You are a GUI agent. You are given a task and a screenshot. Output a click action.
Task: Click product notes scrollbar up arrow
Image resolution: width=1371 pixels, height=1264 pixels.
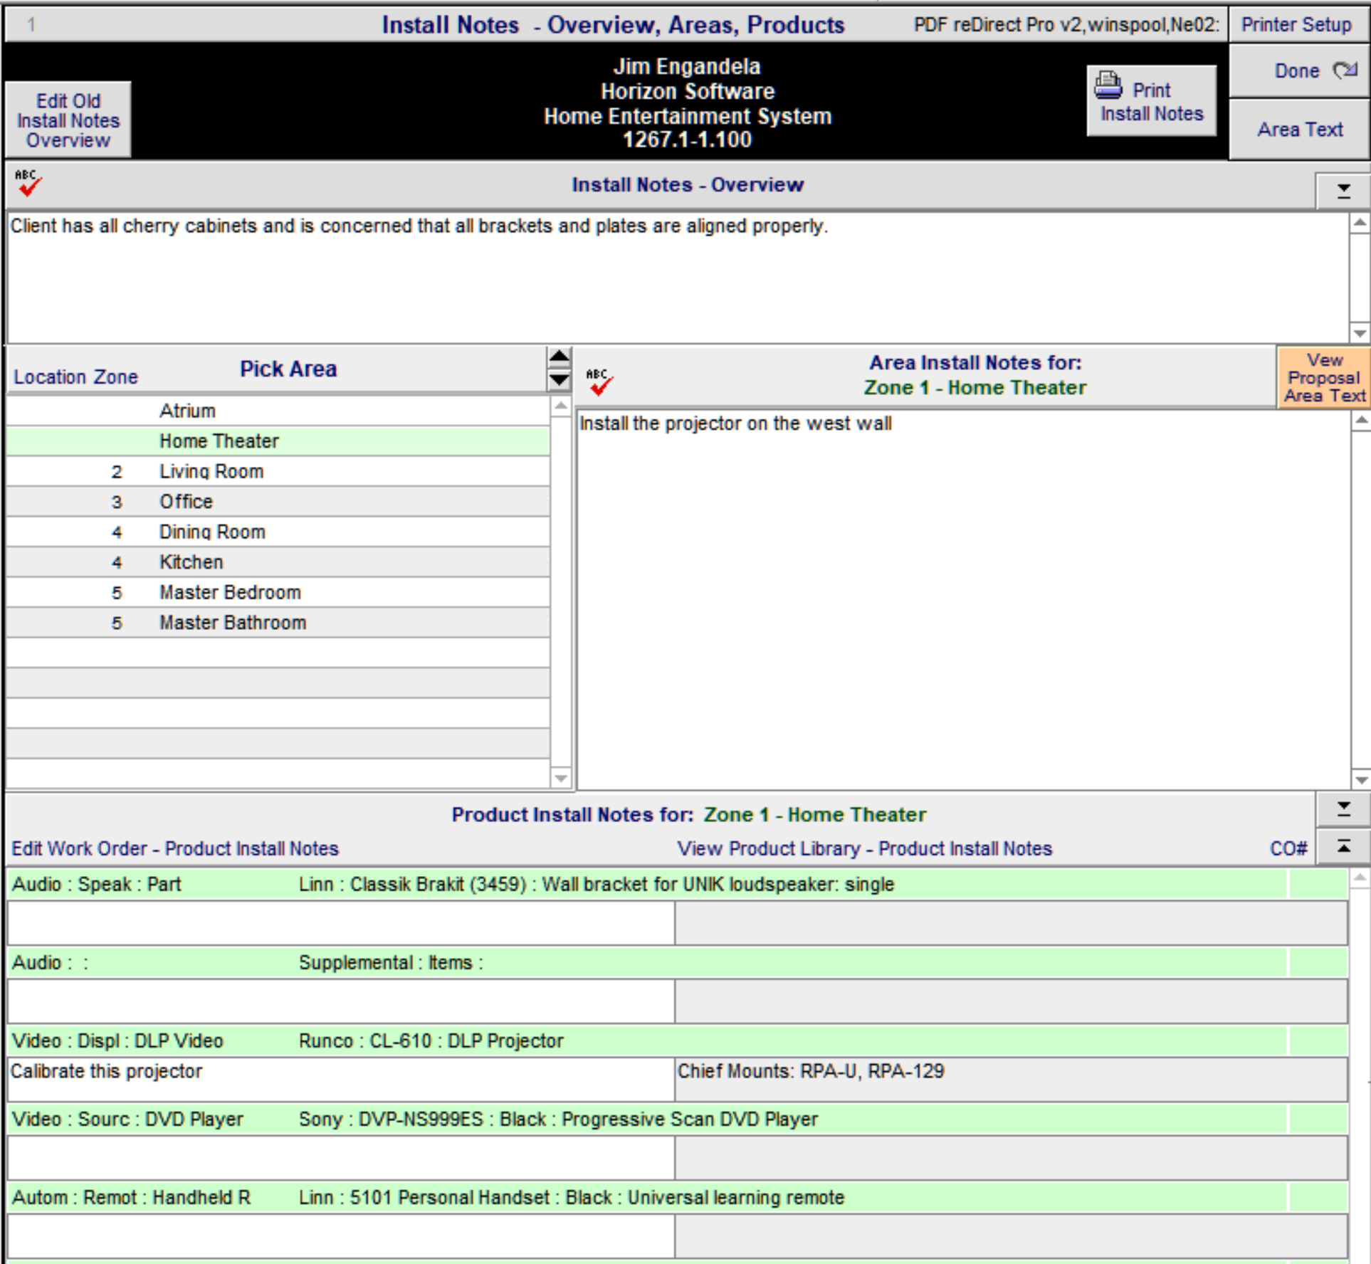(x=1359, y=878)
